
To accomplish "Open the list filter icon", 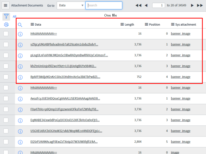I will point(6,16).
